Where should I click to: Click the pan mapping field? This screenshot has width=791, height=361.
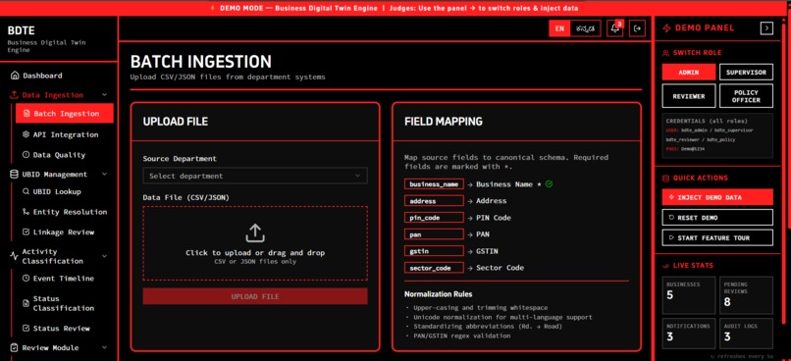[434, 234]
